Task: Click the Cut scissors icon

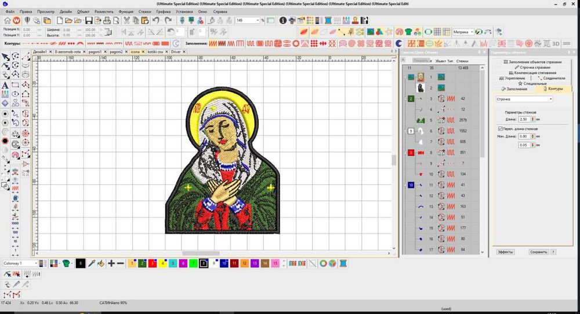Action: coord(126,20)
